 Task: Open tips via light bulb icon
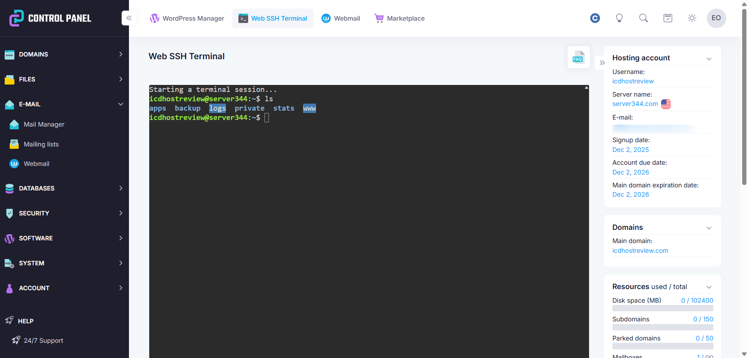pyautogui.click(x=619, y=18)
